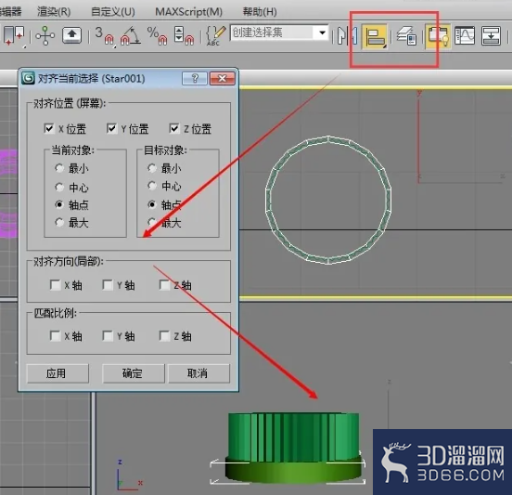Enable X 轴 under 匹配比例
Image resolution: width=512 pixels, height=495 pixels.
55,336
